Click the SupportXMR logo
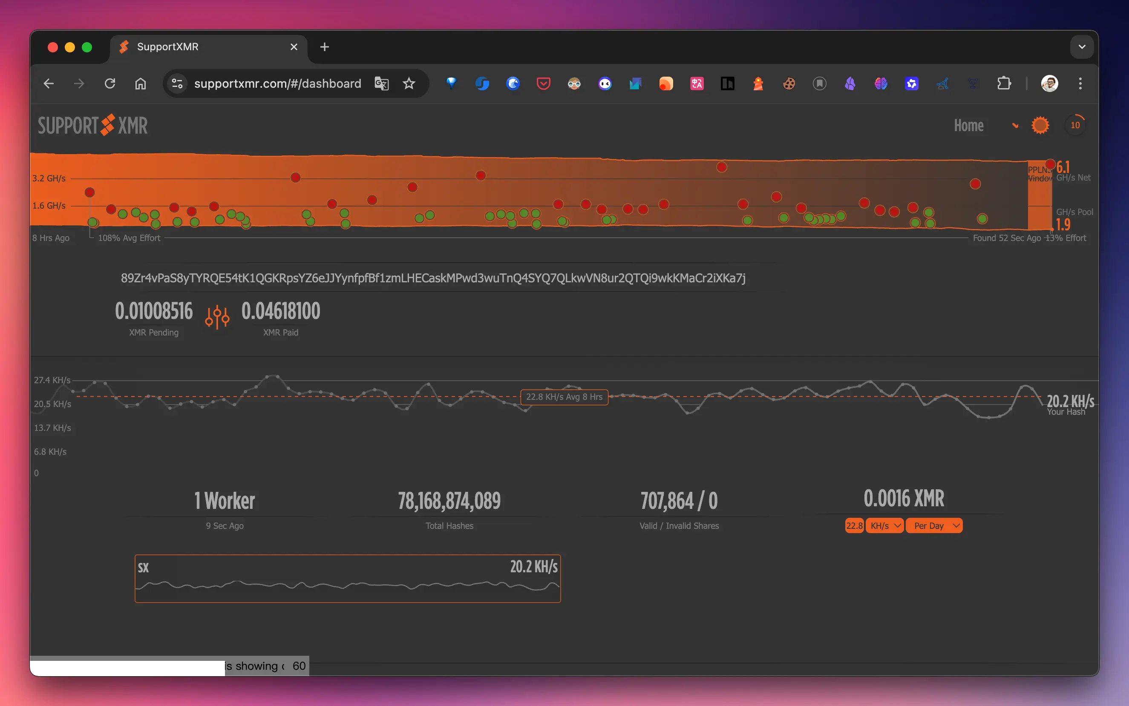1129x706 pixels. (x=92, y=125)
